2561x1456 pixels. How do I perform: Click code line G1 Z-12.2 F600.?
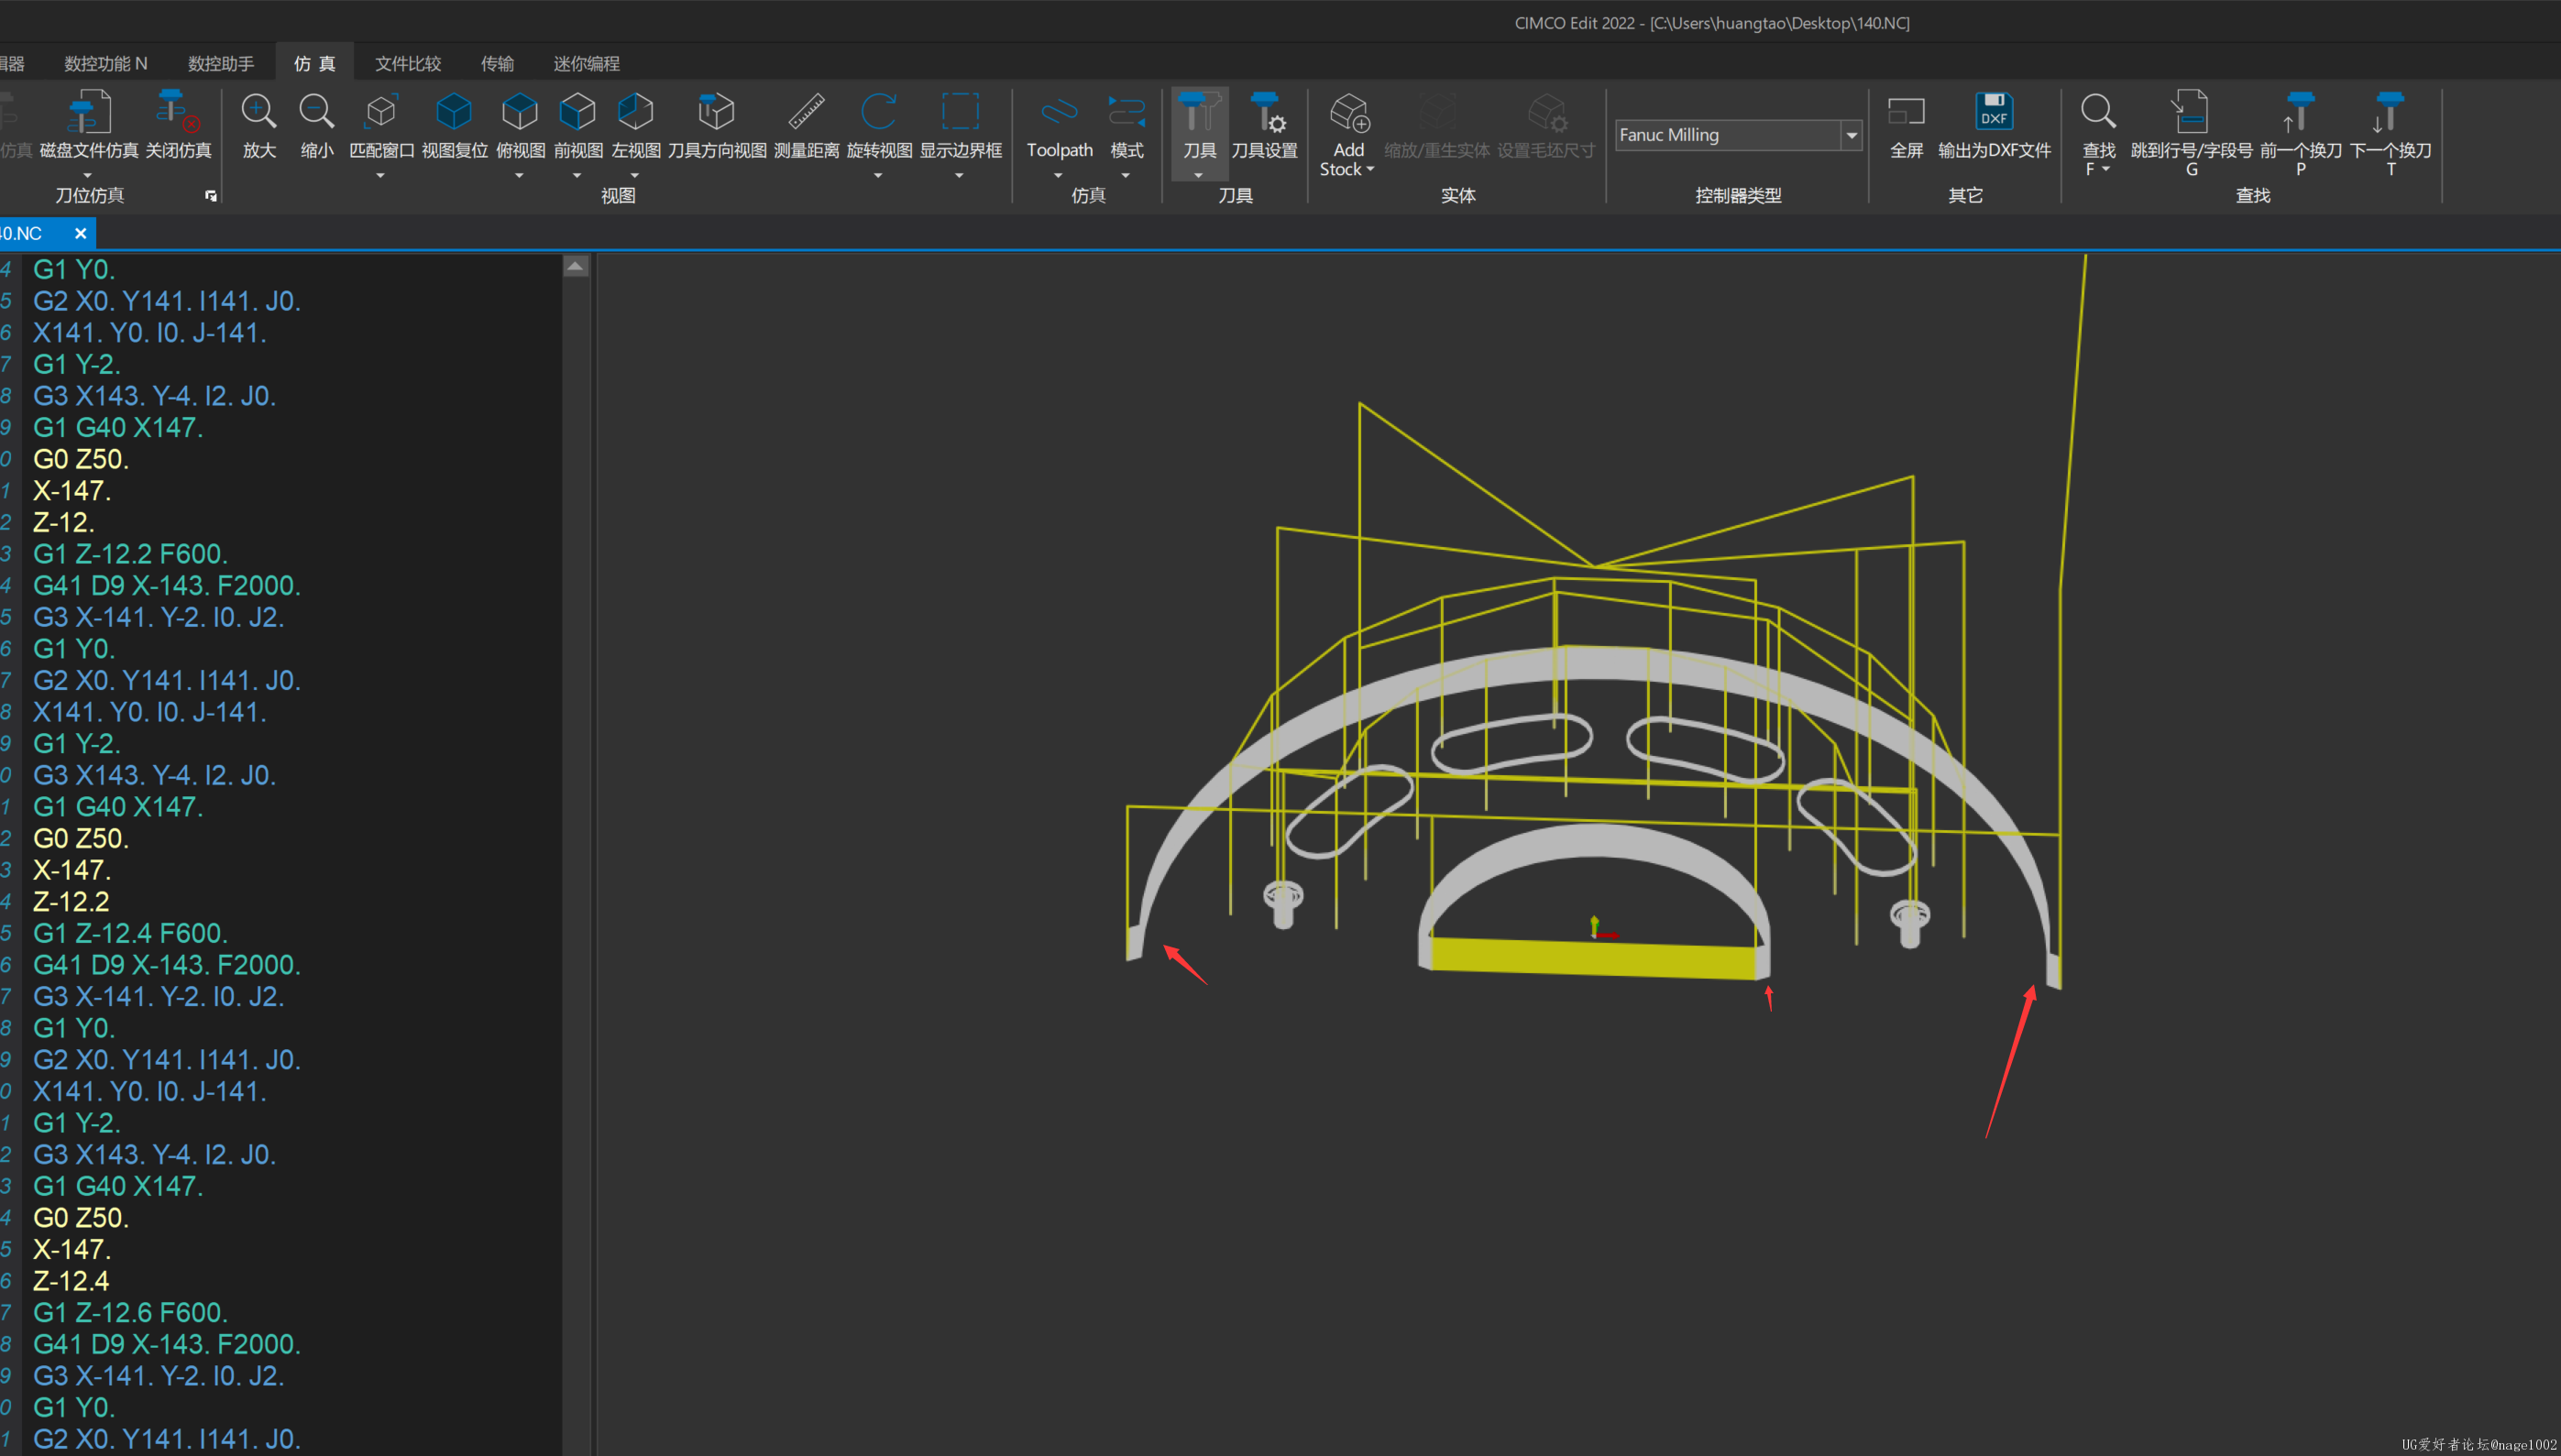(130, 554)
